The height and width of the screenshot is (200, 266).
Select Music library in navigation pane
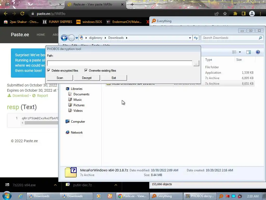coord(77,99)
